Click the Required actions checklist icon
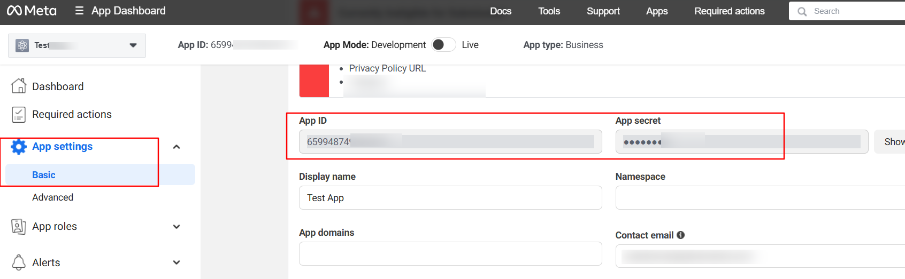The width and height of the screenshot is (905, 279). coord(19,114)
